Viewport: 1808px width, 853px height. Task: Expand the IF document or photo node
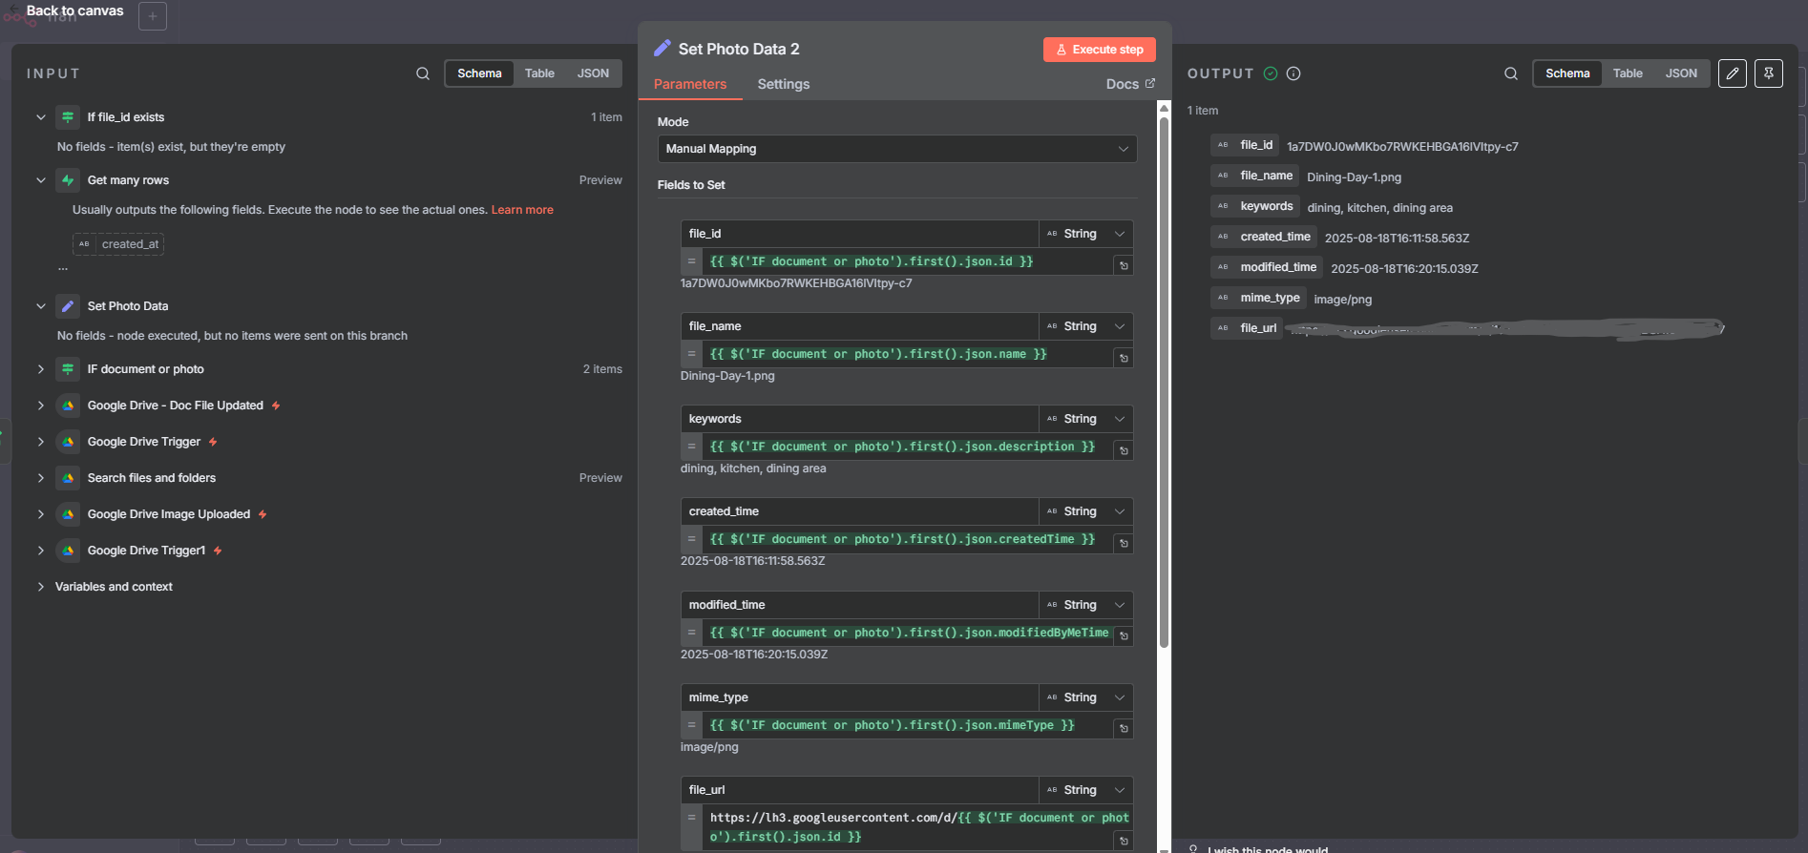click(x=40, y=369)
